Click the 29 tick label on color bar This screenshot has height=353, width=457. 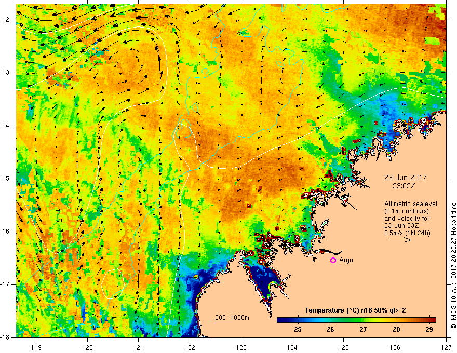(x=429, y=330)
